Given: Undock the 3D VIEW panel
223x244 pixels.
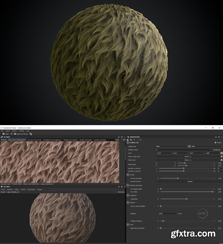Looking at the screenshot, I should pos(119,187).
